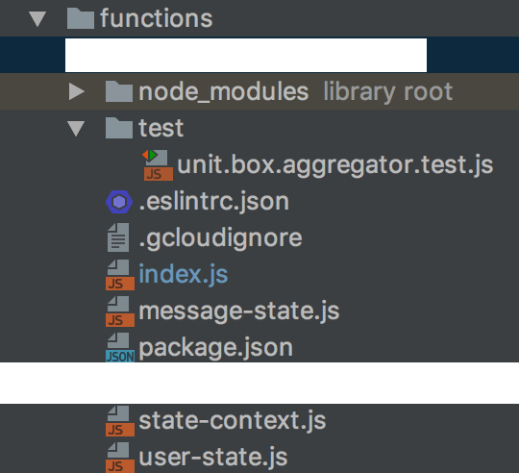Open user-state.js in the tree
519x473 pixels.
click(x=213, y=458)
